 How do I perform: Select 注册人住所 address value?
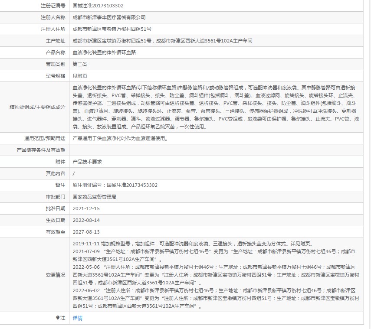[112, 29]
